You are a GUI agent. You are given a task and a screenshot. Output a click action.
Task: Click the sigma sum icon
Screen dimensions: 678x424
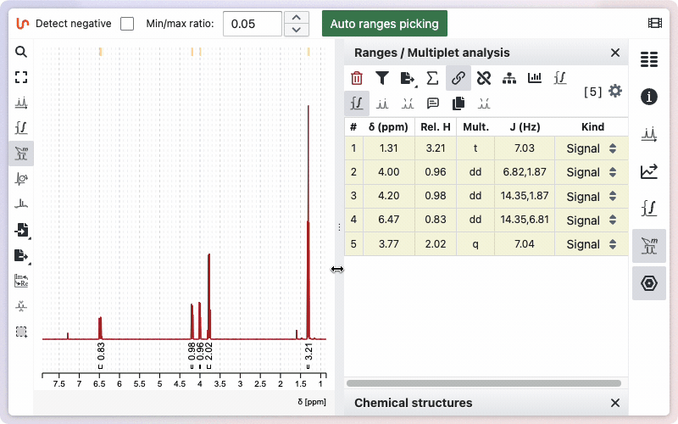432,79
